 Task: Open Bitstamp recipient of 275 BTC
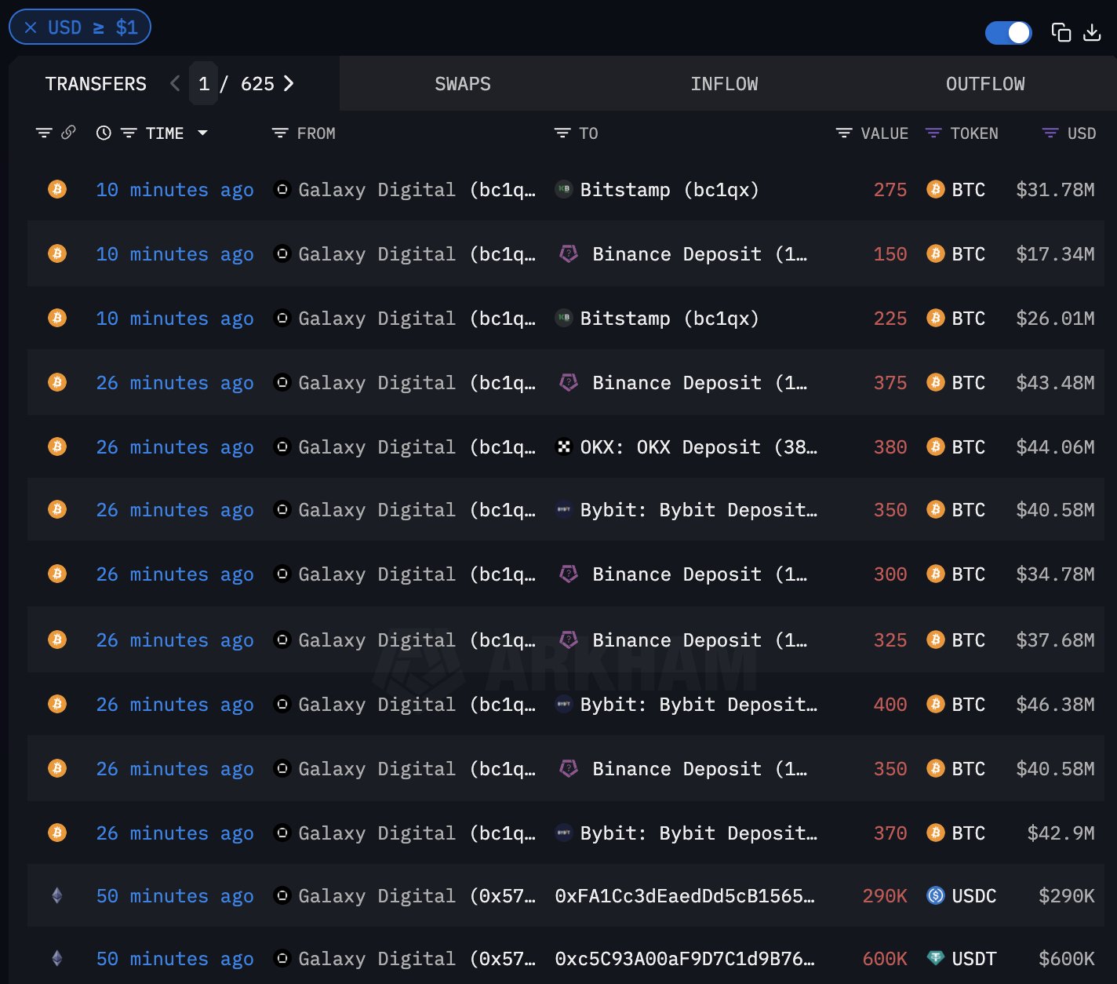pyautogui.click(x=669, y=190)
